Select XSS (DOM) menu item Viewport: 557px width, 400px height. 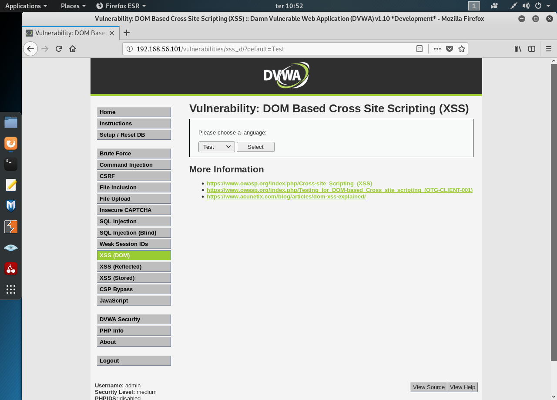click(134, 255)
